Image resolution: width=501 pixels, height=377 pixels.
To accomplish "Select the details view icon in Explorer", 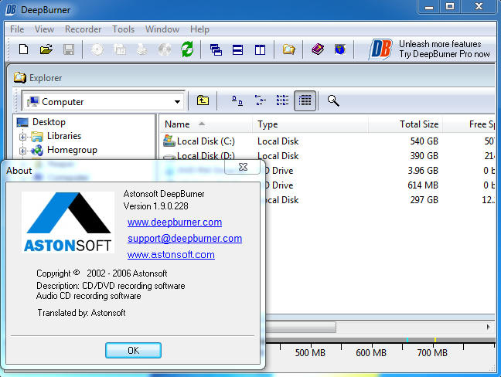I will click(305, 100).
